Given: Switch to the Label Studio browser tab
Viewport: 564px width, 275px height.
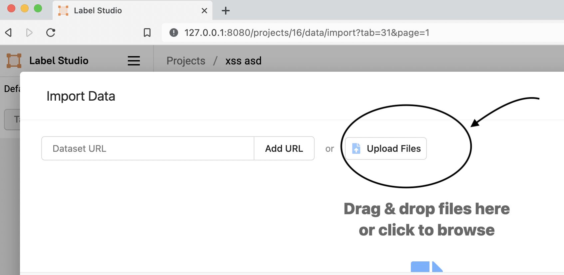Looking at the screenshot, I should coord(127,10).
